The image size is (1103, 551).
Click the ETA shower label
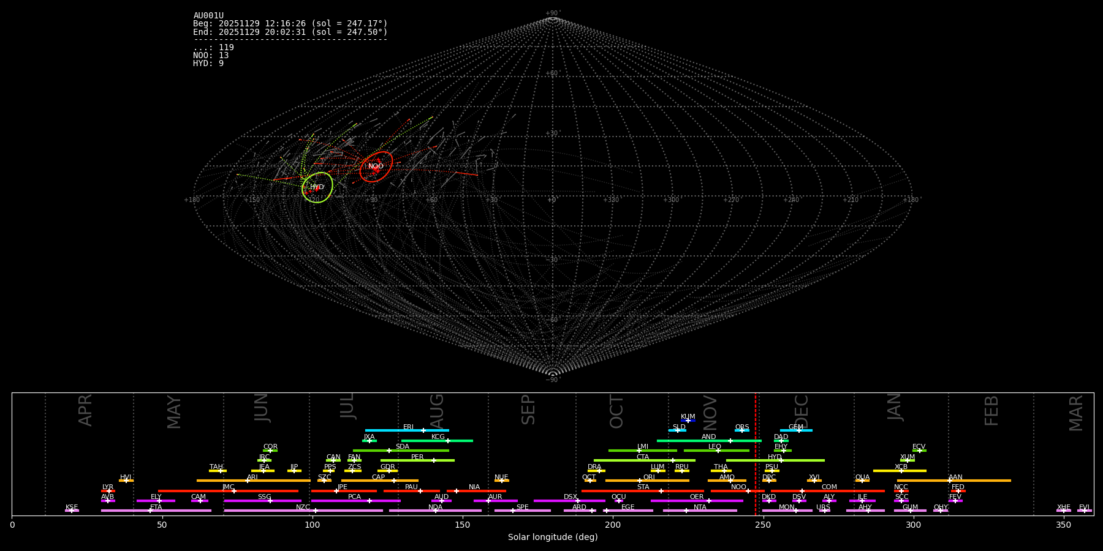(x=156, y=508)
